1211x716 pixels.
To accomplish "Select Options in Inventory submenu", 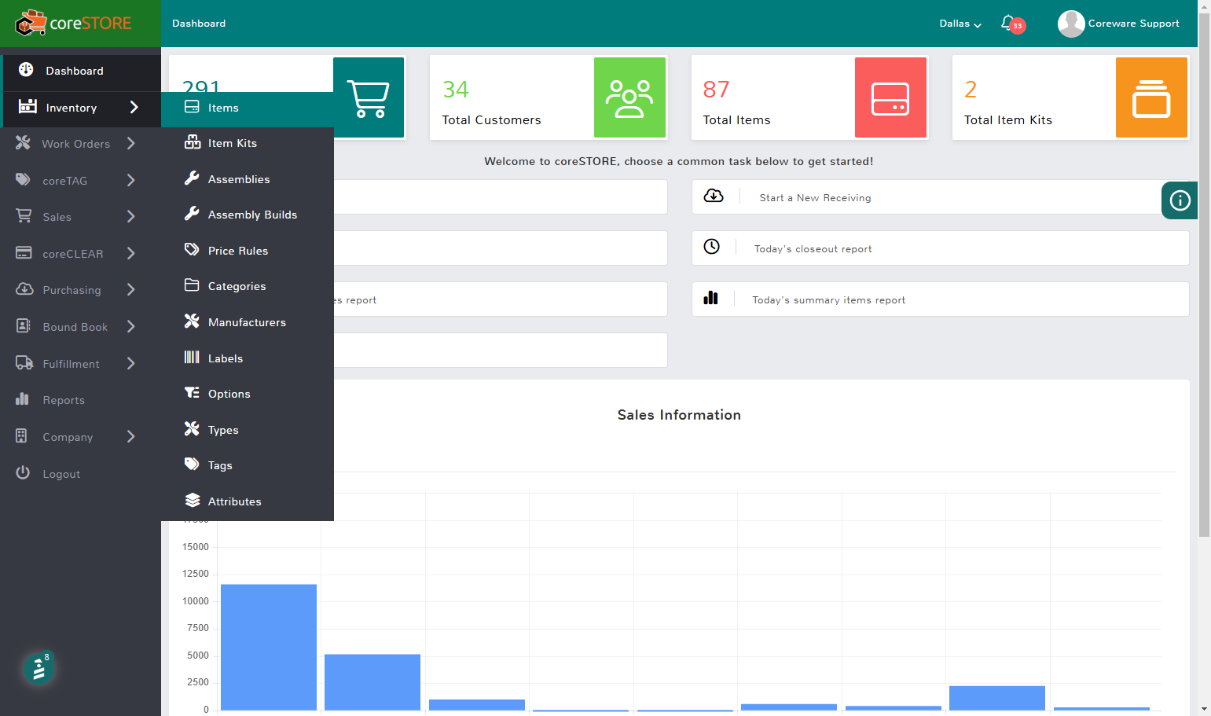I will pyautogui.click(x=248, y=394).
